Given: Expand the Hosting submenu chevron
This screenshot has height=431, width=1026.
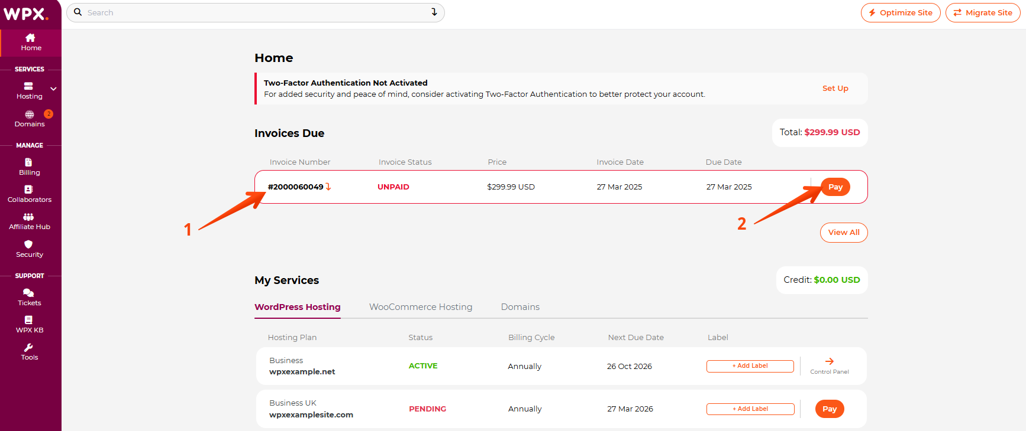Looking at the screenshot, I should click(53, 89).
